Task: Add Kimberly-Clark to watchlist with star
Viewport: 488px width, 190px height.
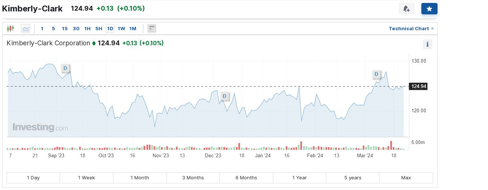Action: coord(429,9)
